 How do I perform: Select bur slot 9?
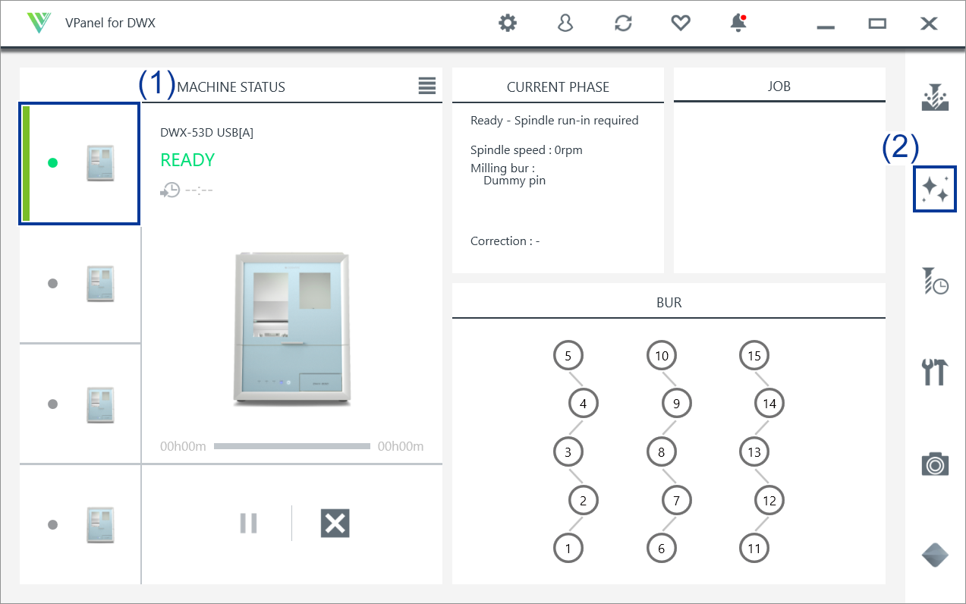(677, 404)
